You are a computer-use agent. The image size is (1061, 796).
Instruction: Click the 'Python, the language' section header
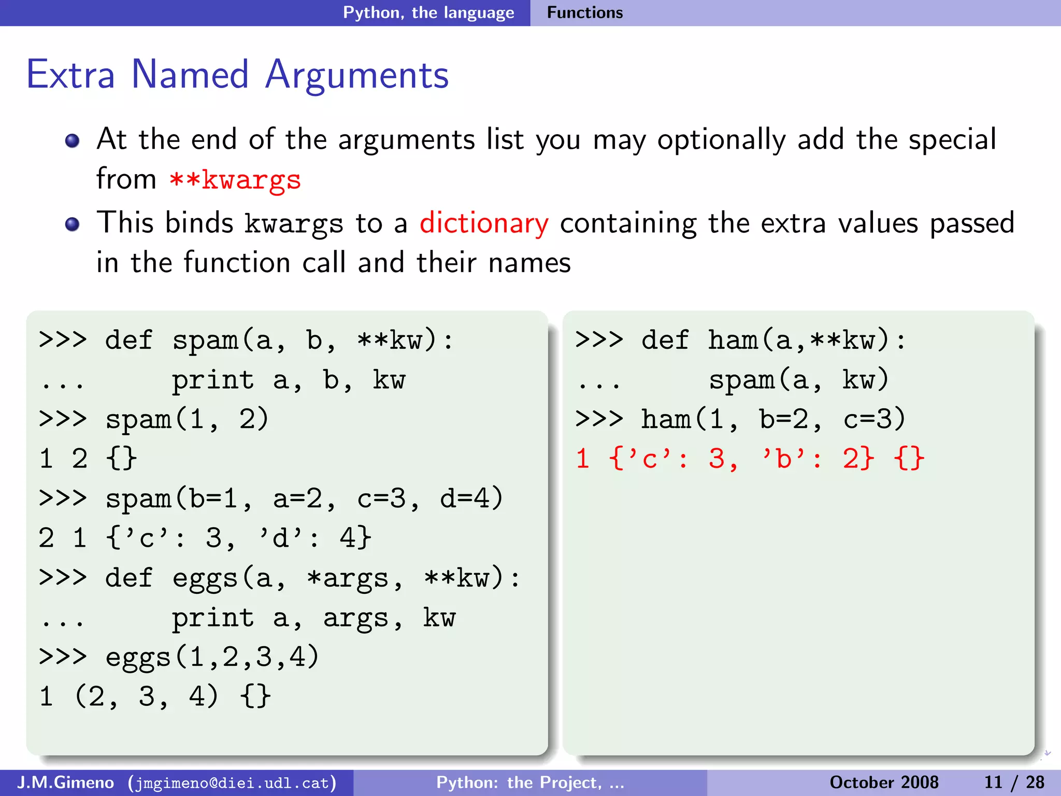[x=428, y=12]
